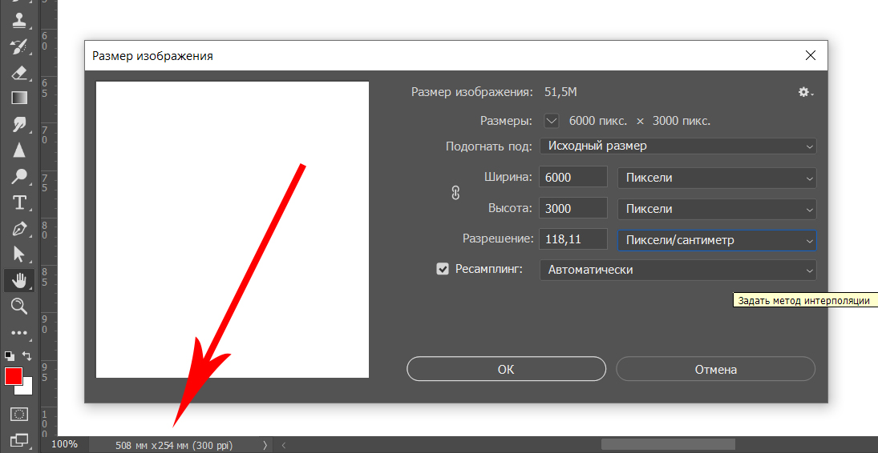This screenshot has width=878, height=453.
Task: Click the Отмена button
Action: pyautogui.click(x=715, y=369)
